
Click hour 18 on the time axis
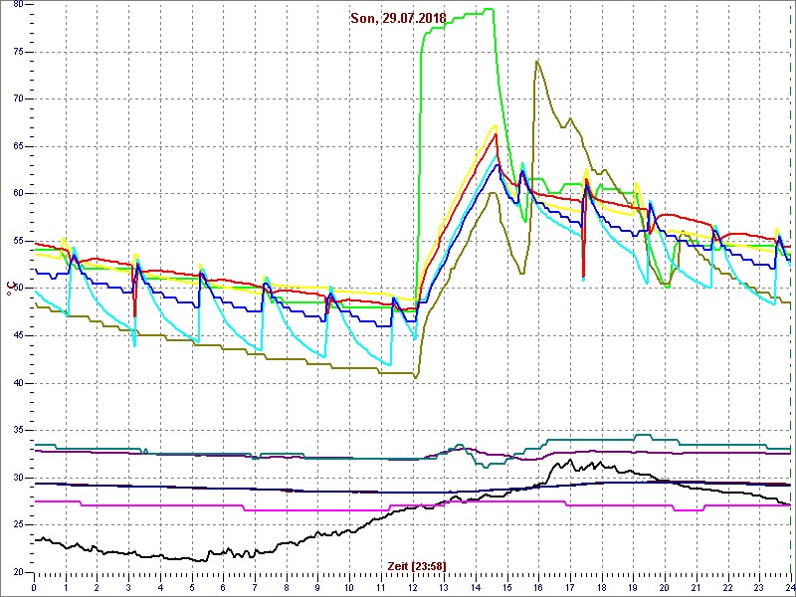(x=602, y=587)
